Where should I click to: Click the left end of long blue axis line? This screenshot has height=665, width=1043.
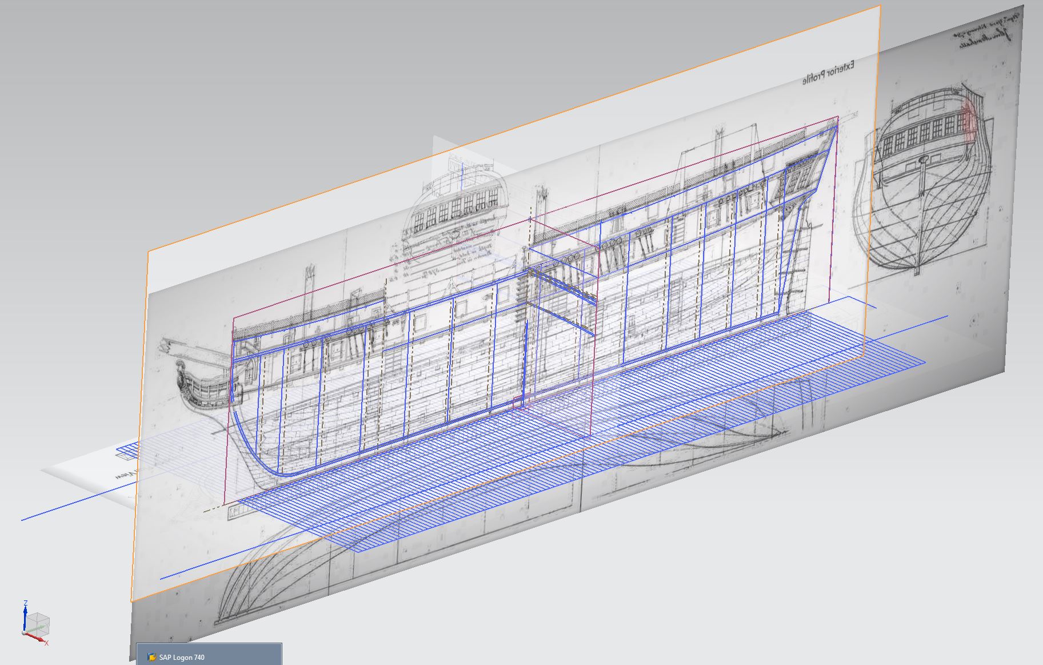[x=24, y=519]
